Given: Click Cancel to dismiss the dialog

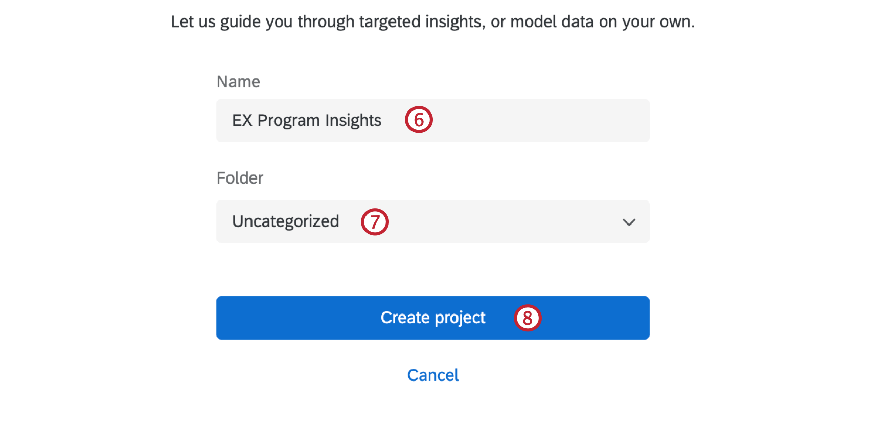Looking at the screenshot, I should (432, 375).
